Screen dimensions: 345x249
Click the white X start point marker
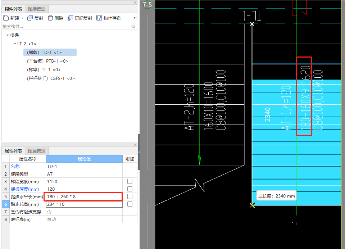[x=252, y=24]
